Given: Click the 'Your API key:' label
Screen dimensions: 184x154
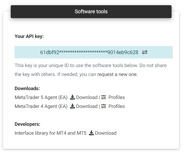Looking at the screenshot, I should click(x=29, y=36).
